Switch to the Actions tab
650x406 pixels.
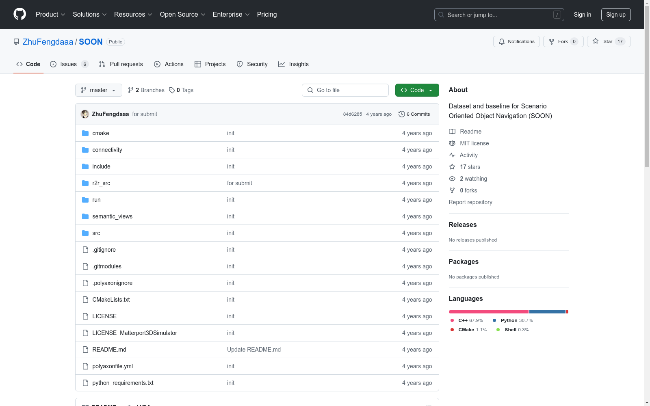point(169,64)
